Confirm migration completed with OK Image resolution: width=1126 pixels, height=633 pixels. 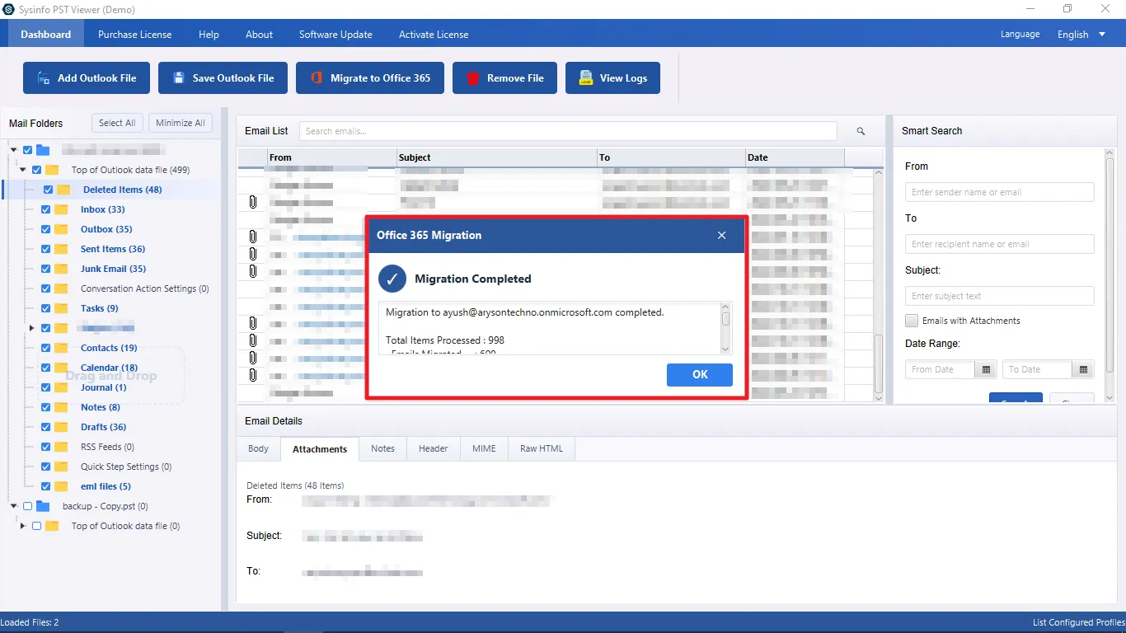tap(700, 374)
